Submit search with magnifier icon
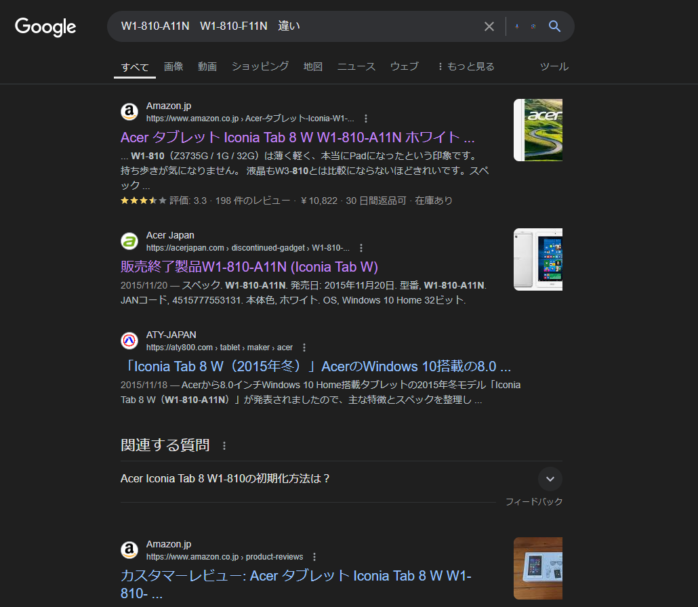The image size is (698, 607). [554, 26]
